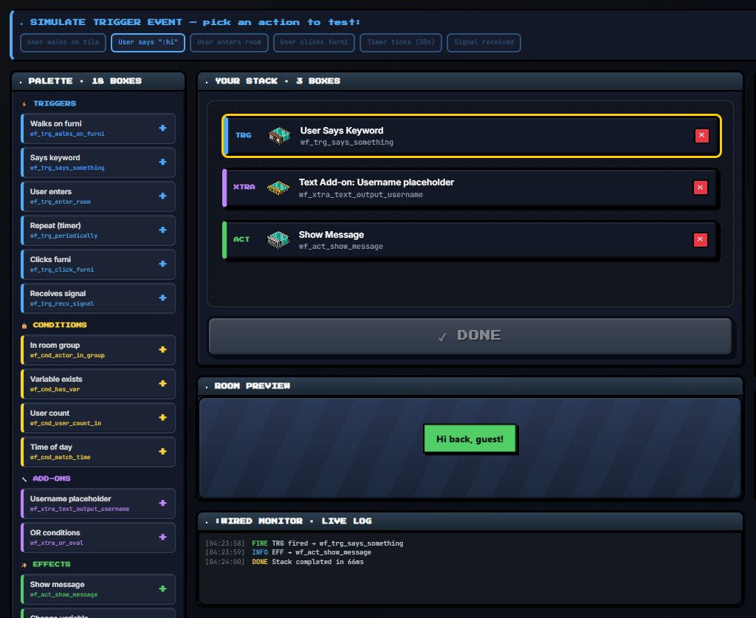
Task: Click the lock icon beside Conditions
Action: pyautogui.click(x=24, y=326)
